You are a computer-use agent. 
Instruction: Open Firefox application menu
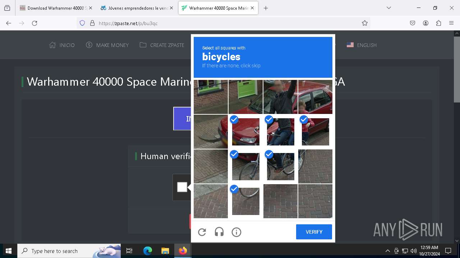(x=451, y=23)
